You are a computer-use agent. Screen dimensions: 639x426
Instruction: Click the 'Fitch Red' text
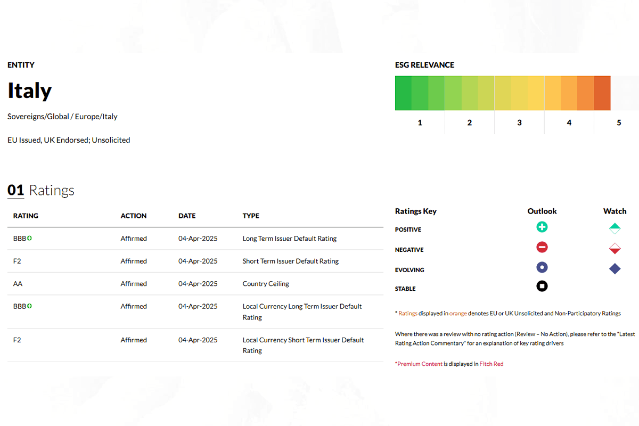click(x=491, y=364)
